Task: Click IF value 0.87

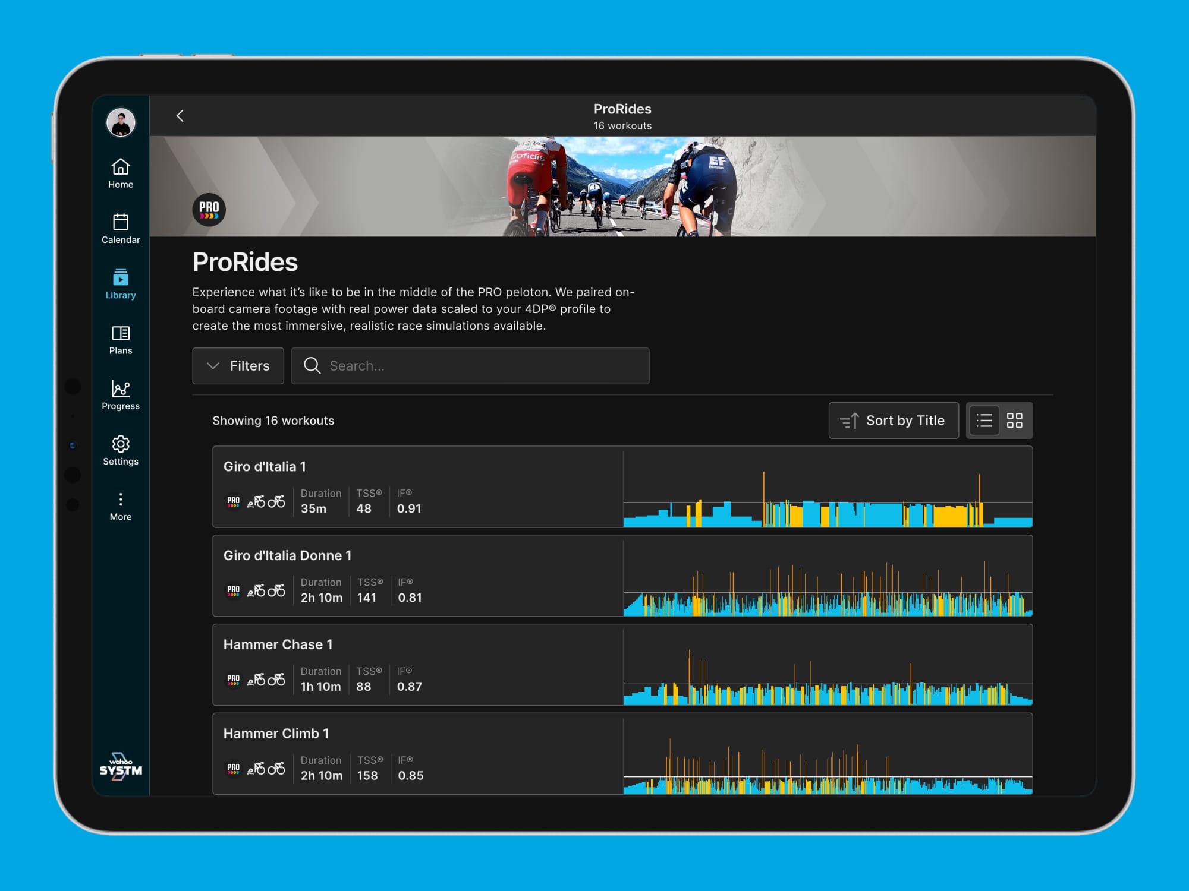Action: point(410,687)
